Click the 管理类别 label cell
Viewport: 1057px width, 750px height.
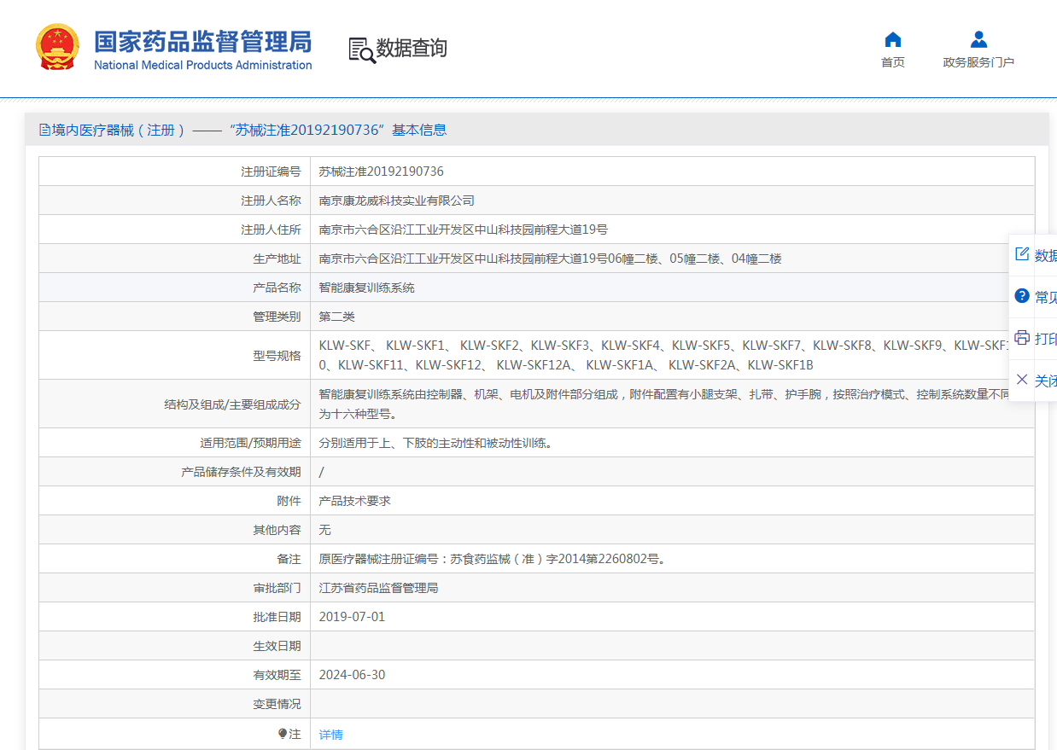pyautogui.click(x=174, y=317)
